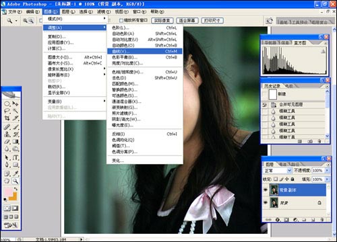Open Layers panel options menu arrow
This screenshot has height=242, width=337.
click(328, 165)
